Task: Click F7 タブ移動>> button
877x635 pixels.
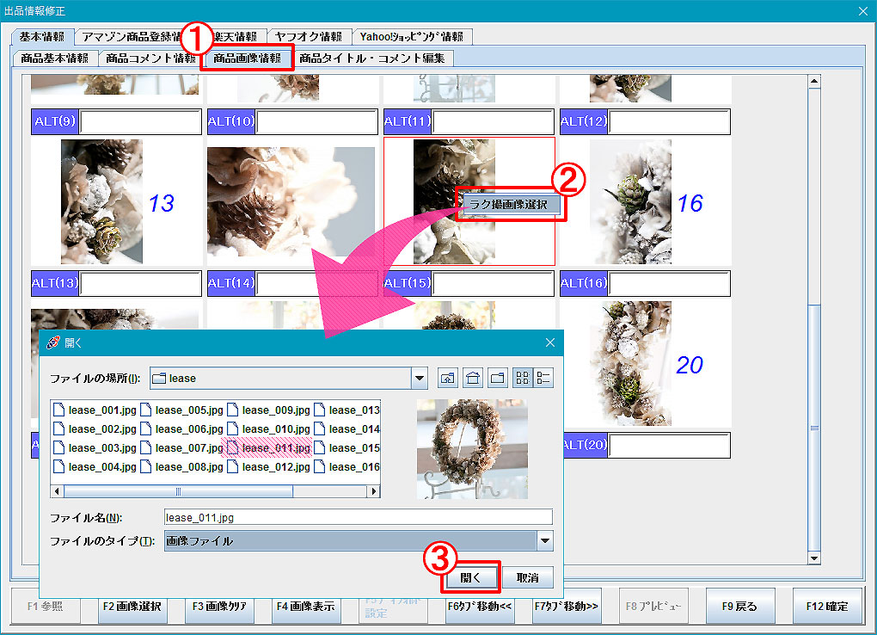Action: (567, 607)
